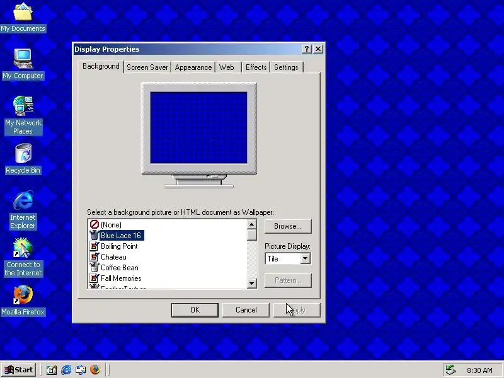Click Internet Explorer quick launch icon

pyautogui.click(x=66, y=370)
